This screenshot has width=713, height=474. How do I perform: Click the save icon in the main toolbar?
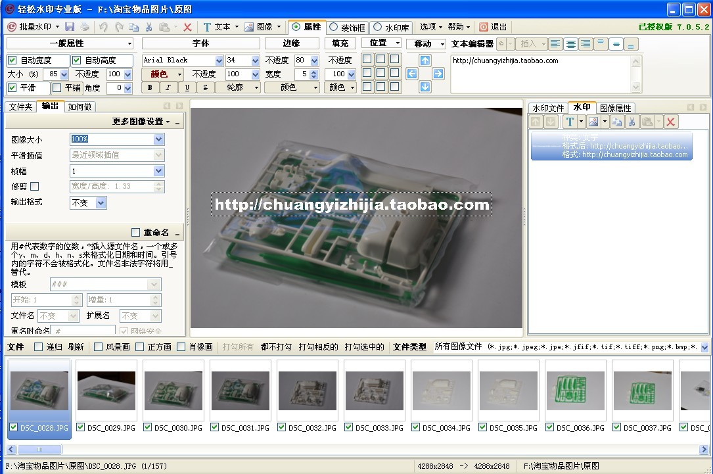(x=70, y=27)
